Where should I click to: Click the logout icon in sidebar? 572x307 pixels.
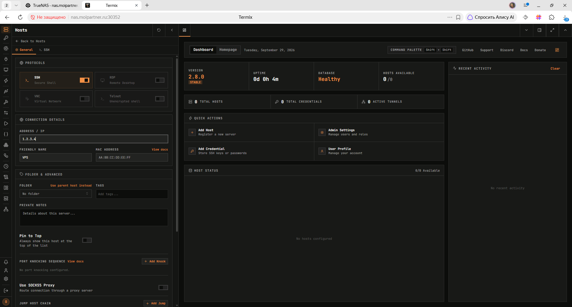coord(6,291)
